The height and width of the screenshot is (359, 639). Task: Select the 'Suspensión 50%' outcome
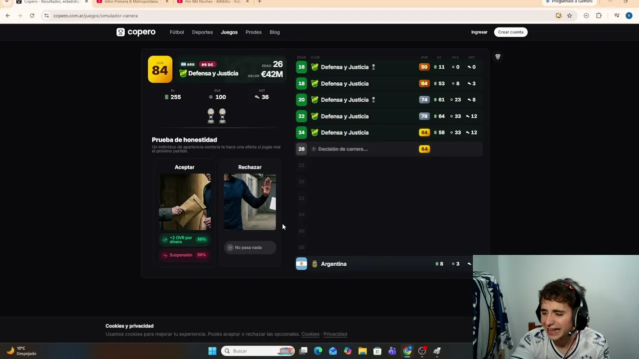184,255
